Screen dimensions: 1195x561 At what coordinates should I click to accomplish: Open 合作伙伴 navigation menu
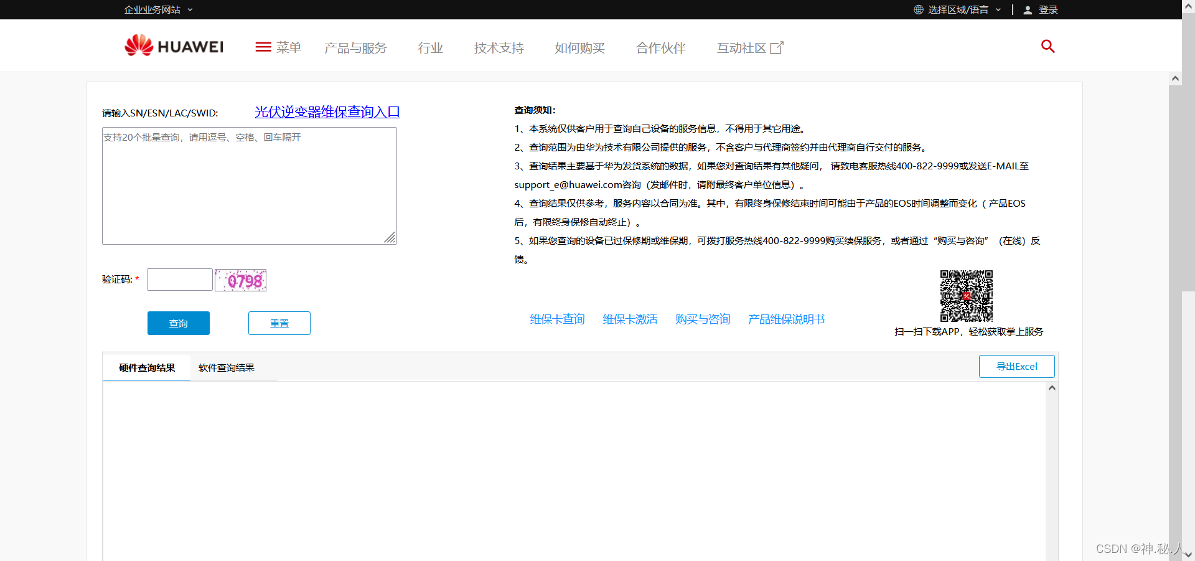point(661,48)
